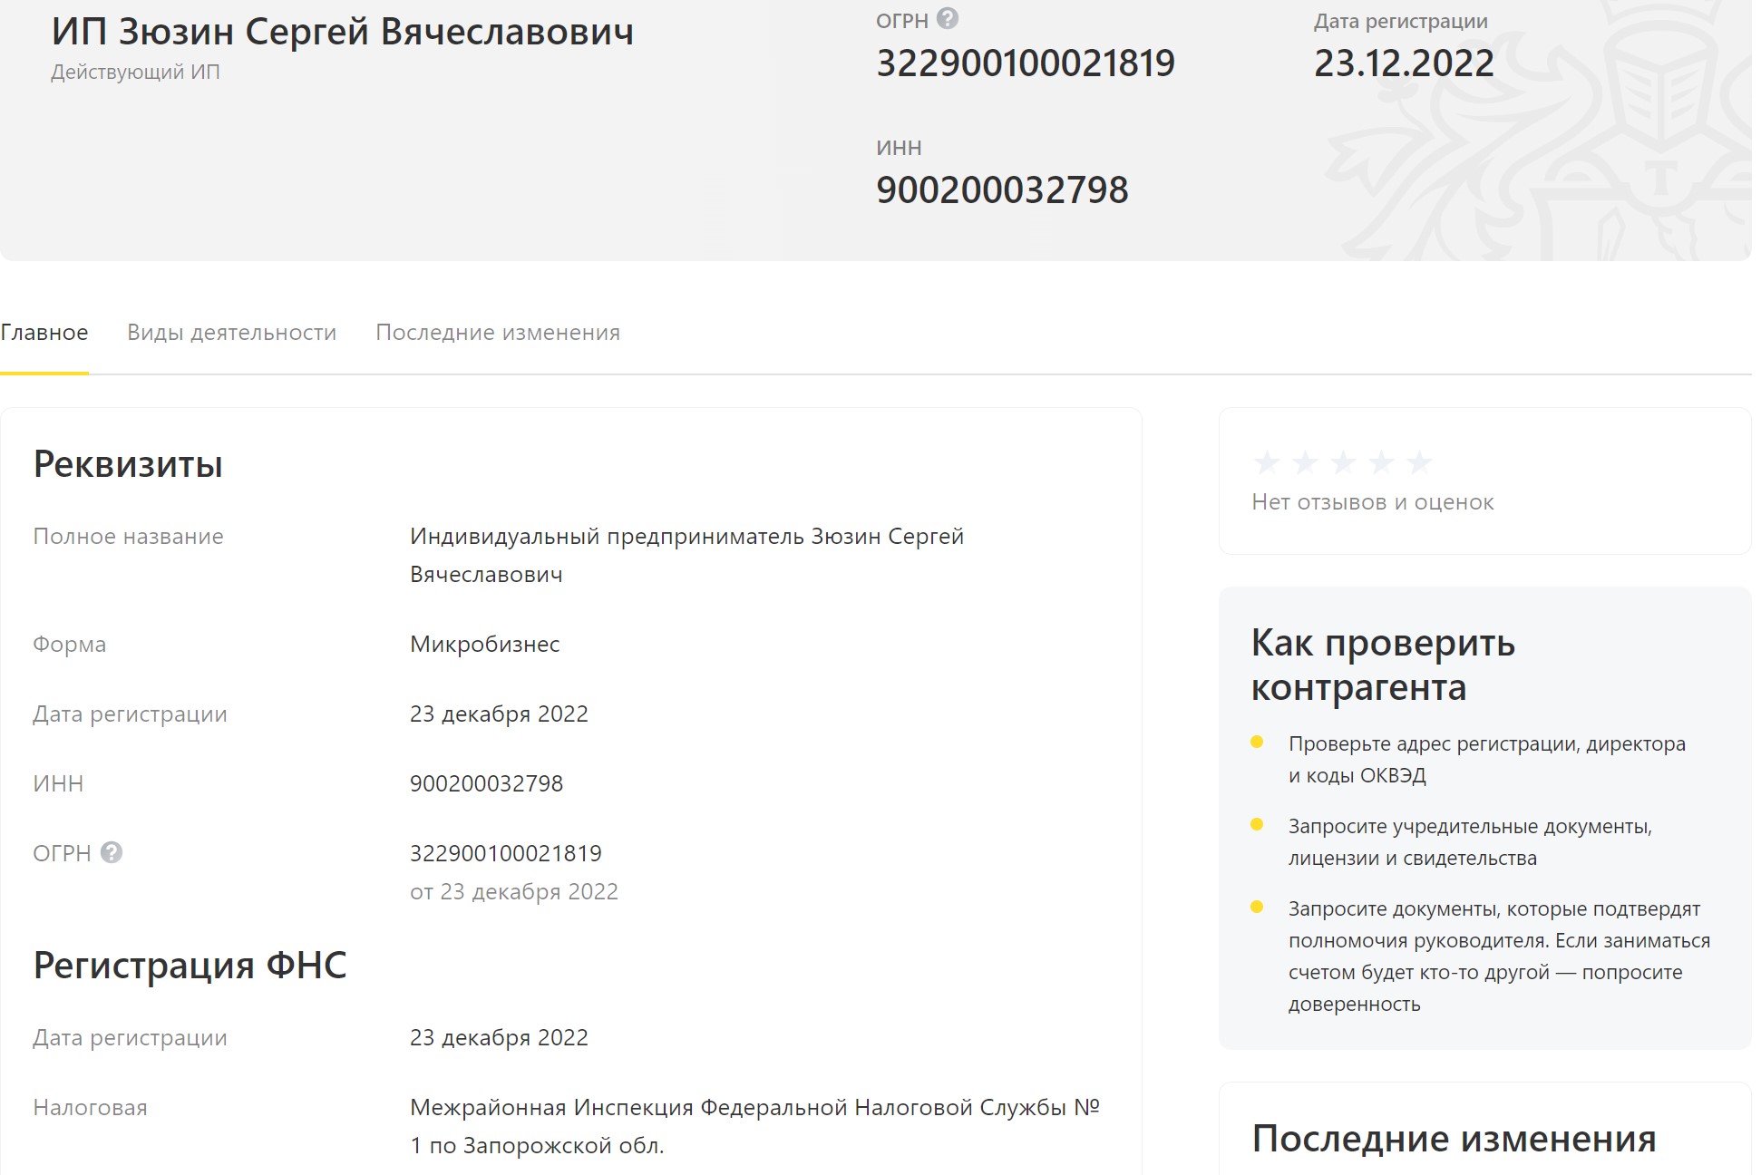Click the third rating star

1343,462
